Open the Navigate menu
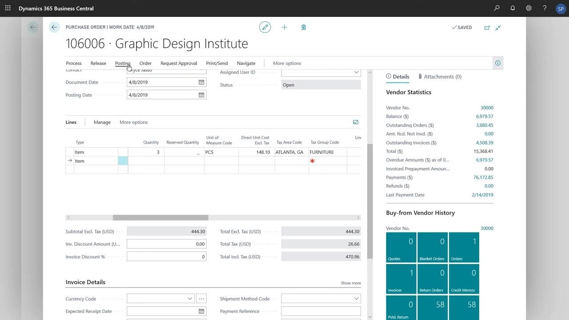The height and width of the screenshot is (320, 569). coord(246,63)
